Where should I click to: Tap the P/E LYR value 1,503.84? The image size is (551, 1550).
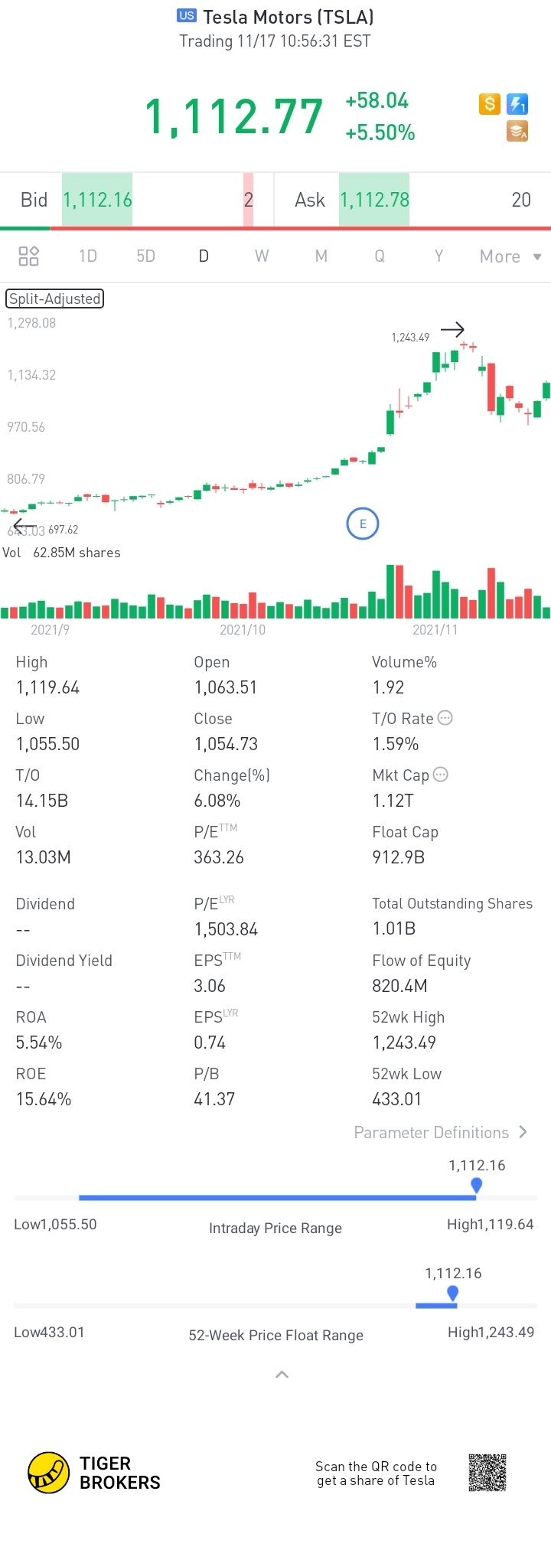pos(226,929)
